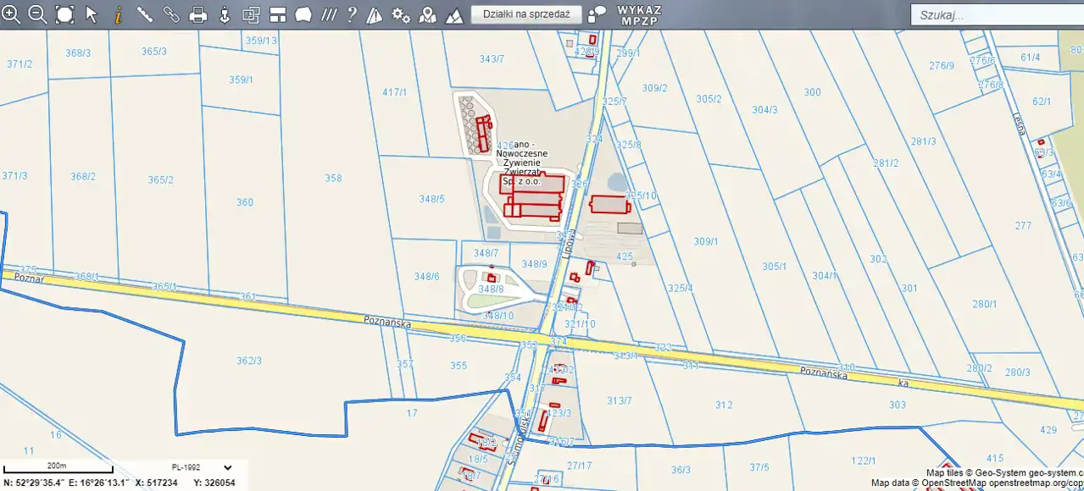Viewport: 1084px width, 491px height.
Task: Print the map with printer icon
Action: point(197,14)
